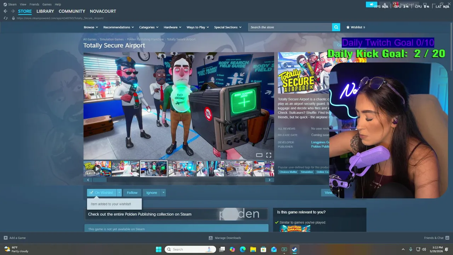
Task: Open the Xbox app on the taskbar
Action: (284, 249)
